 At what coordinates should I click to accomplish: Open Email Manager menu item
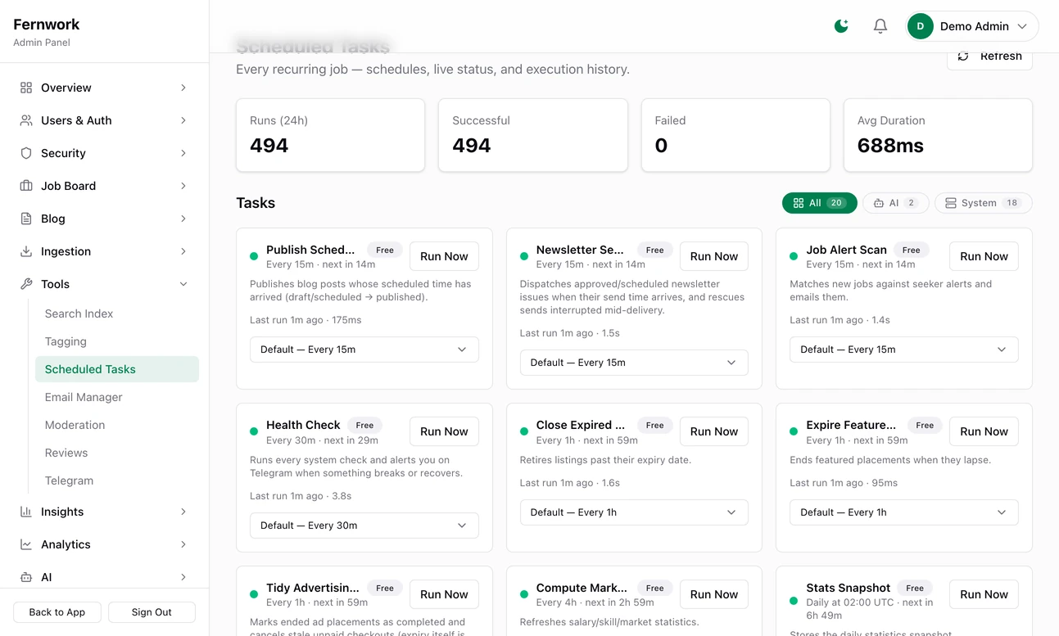pyautogui.click(x=117, y=397)
